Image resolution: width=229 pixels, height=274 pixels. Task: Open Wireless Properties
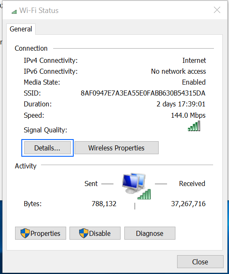(x=116, y=148)
